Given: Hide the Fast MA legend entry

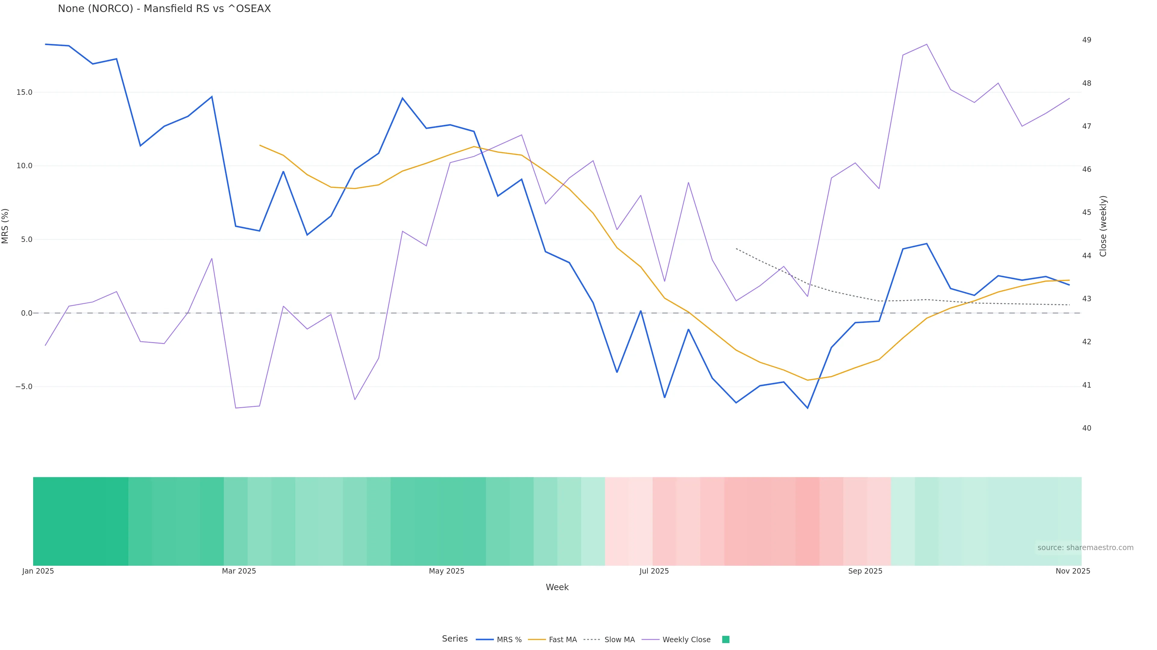Looking at the screenshot, I should pyautogui.click(x=553, y=640).
